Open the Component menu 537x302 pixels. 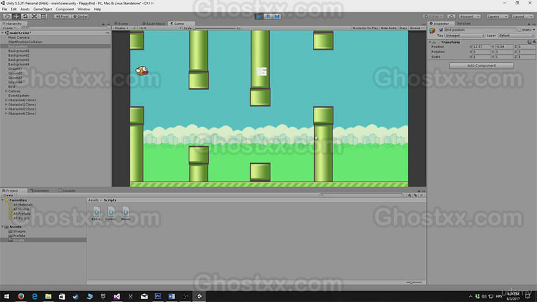65,9
